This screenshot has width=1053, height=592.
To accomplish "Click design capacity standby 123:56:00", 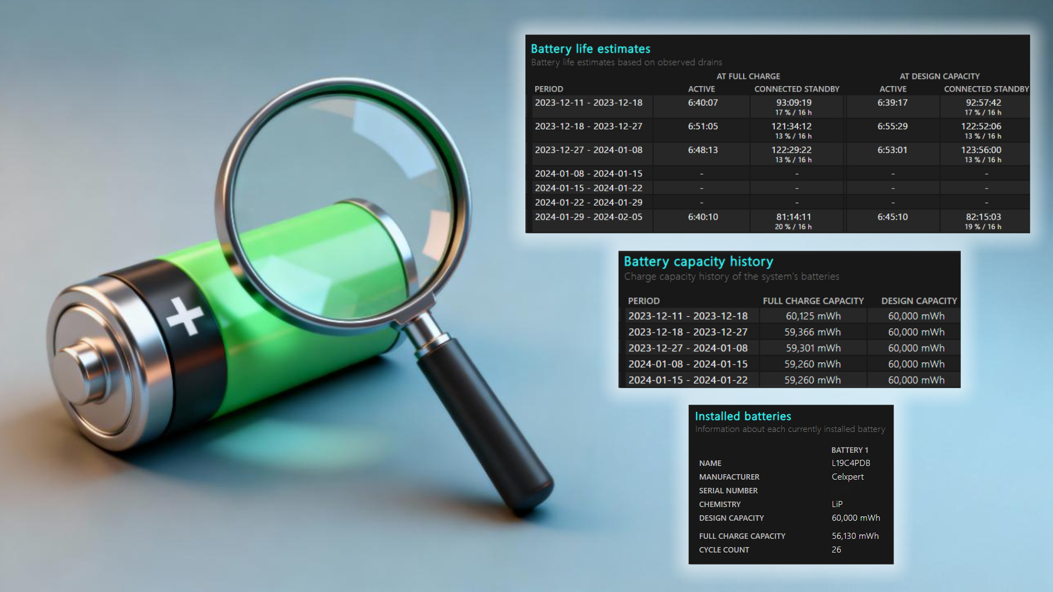I will click(x=981, y=150).
